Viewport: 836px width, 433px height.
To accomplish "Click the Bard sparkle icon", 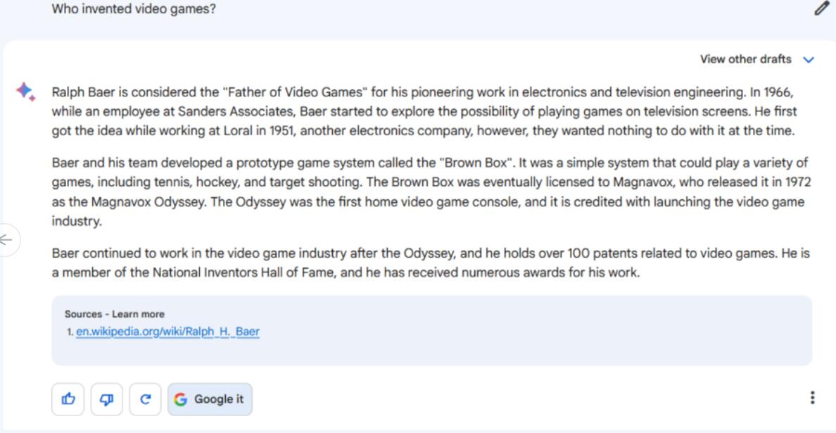I will (x=25, y=92).
